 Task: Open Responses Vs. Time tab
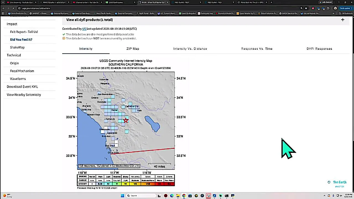(x=257, y=49)
